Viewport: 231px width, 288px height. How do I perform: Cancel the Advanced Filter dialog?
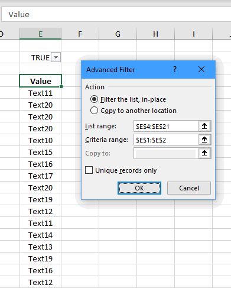pyautogui.click(x=189, y=188)
